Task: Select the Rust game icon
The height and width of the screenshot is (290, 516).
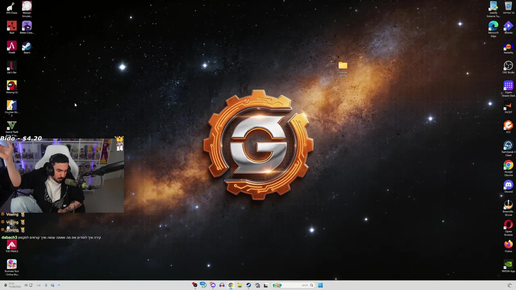Action: click(x=12, y=28)
